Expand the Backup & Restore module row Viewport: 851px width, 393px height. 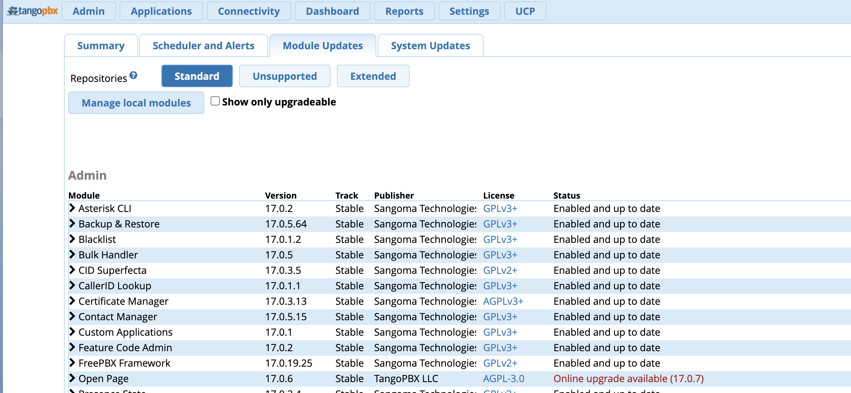(72, 224)
